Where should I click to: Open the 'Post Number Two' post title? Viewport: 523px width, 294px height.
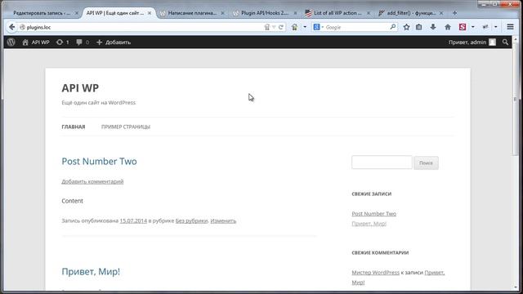click(x=99, y=162)
